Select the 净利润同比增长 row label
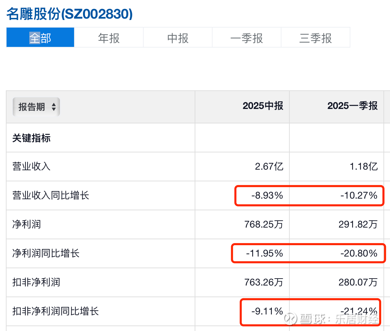390x331 pixels. coord(46,253)
